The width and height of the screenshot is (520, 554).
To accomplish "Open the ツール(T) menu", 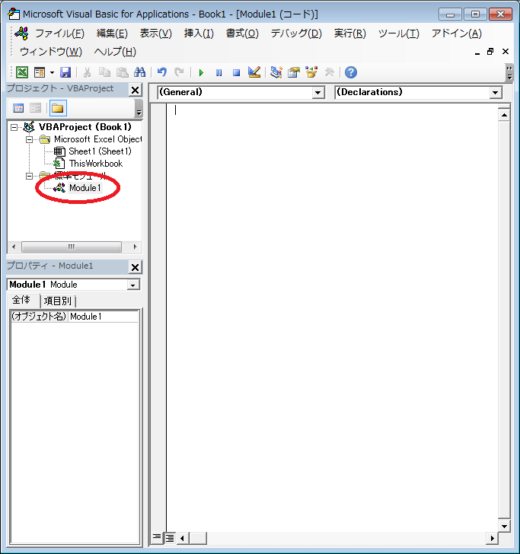I will point(399,33).
